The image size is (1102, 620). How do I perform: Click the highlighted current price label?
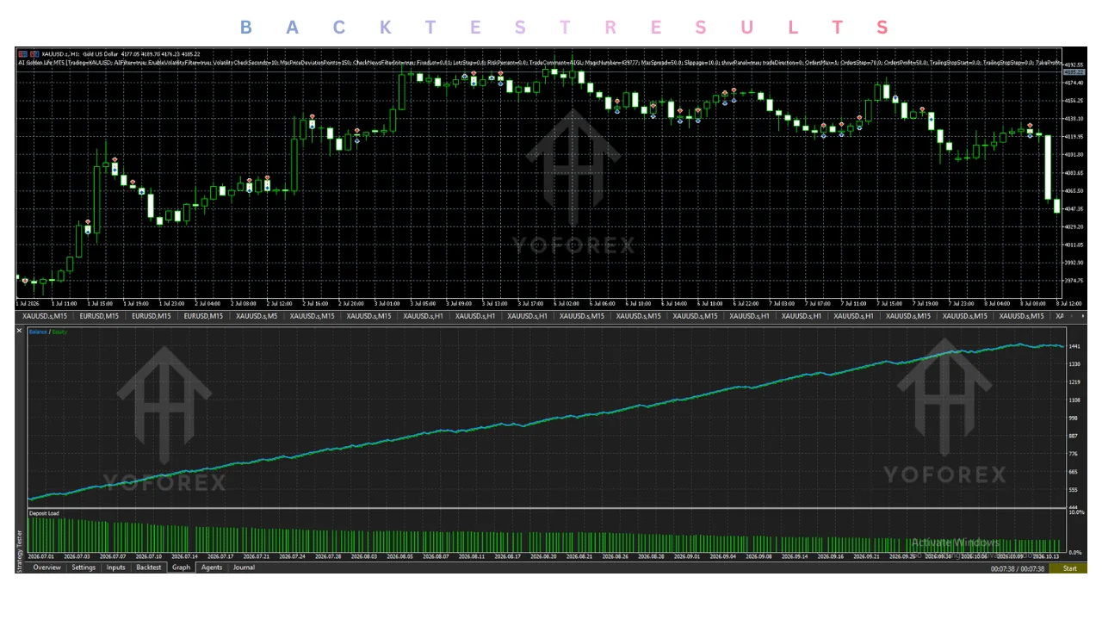point(1073,72)
